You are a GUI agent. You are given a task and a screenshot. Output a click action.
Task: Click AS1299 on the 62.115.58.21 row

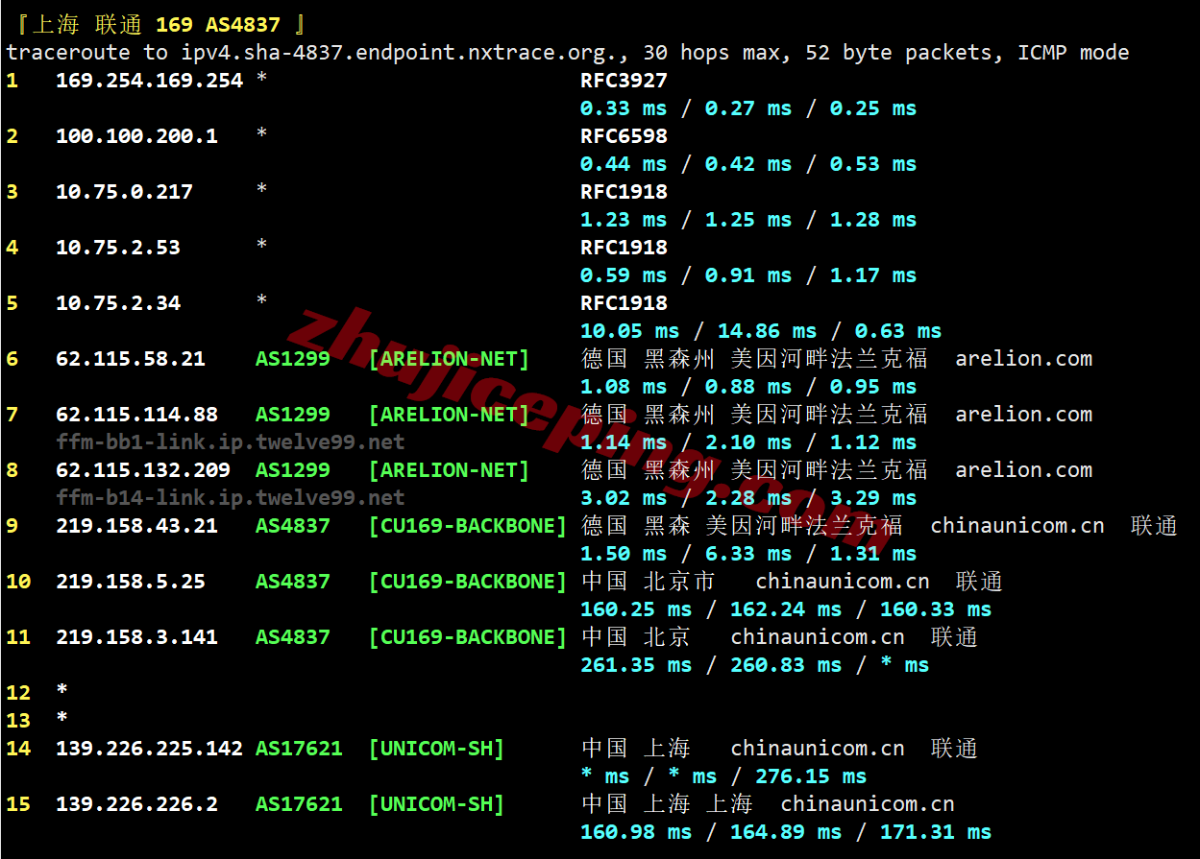coord(292,359)
